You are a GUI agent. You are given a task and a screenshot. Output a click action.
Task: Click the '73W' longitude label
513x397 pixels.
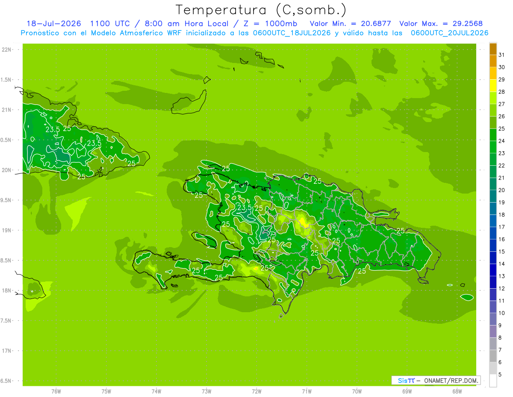pos(206,391)
